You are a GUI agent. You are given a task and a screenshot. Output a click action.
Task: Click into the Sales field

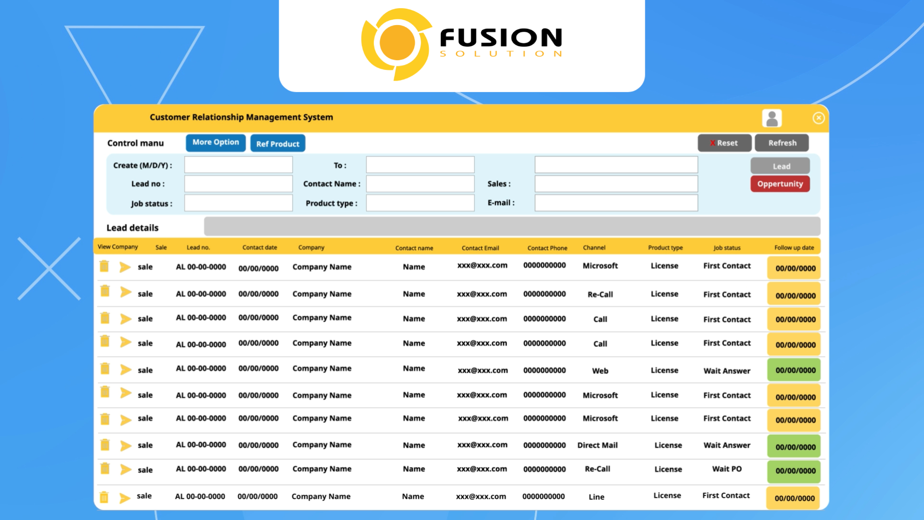click(x=616, y=184)
